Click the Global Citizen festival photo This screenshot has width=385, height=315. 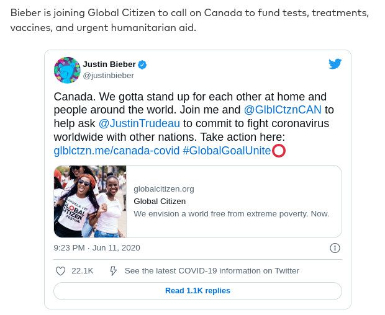[x=90, y=202]
